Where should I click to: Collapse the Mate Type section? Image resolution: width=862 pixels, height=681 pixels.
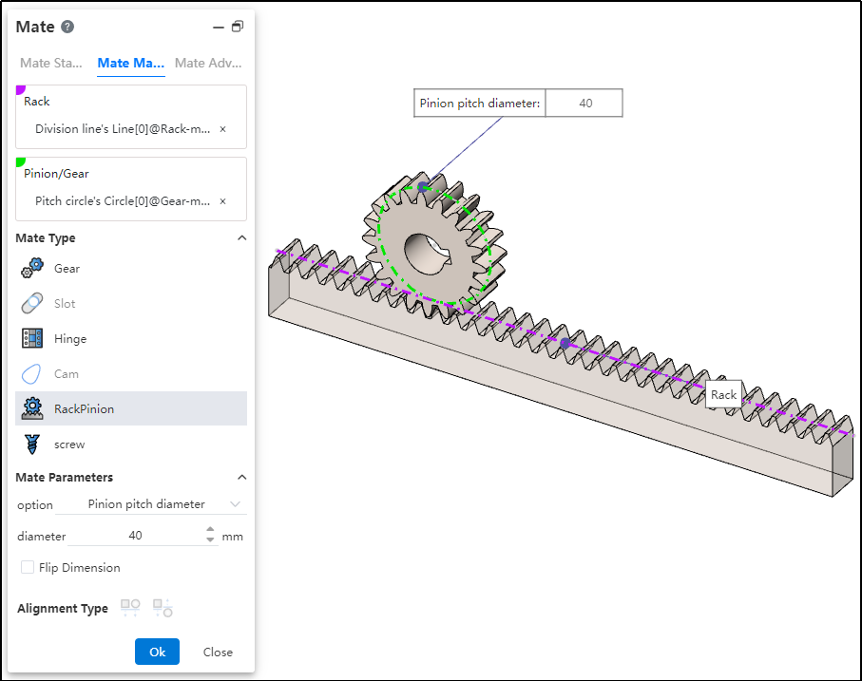pyautogui.click(x=241, y=238)
